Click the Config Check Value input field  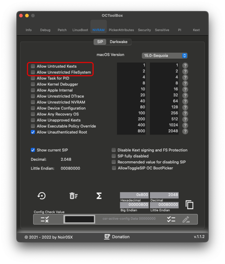click(79, 219)
